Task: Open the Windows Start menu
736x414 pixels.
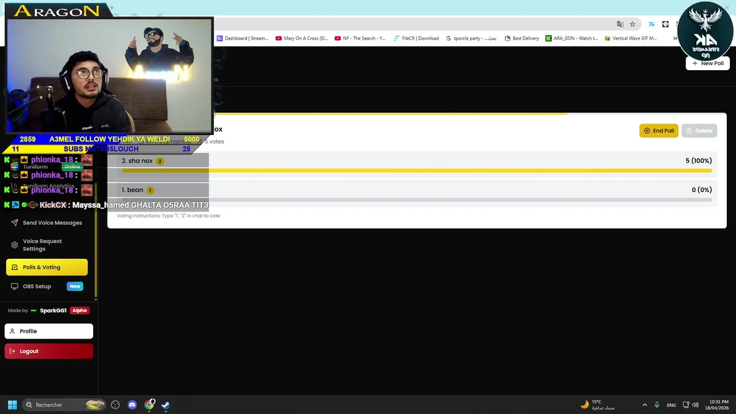Action: 12,405
